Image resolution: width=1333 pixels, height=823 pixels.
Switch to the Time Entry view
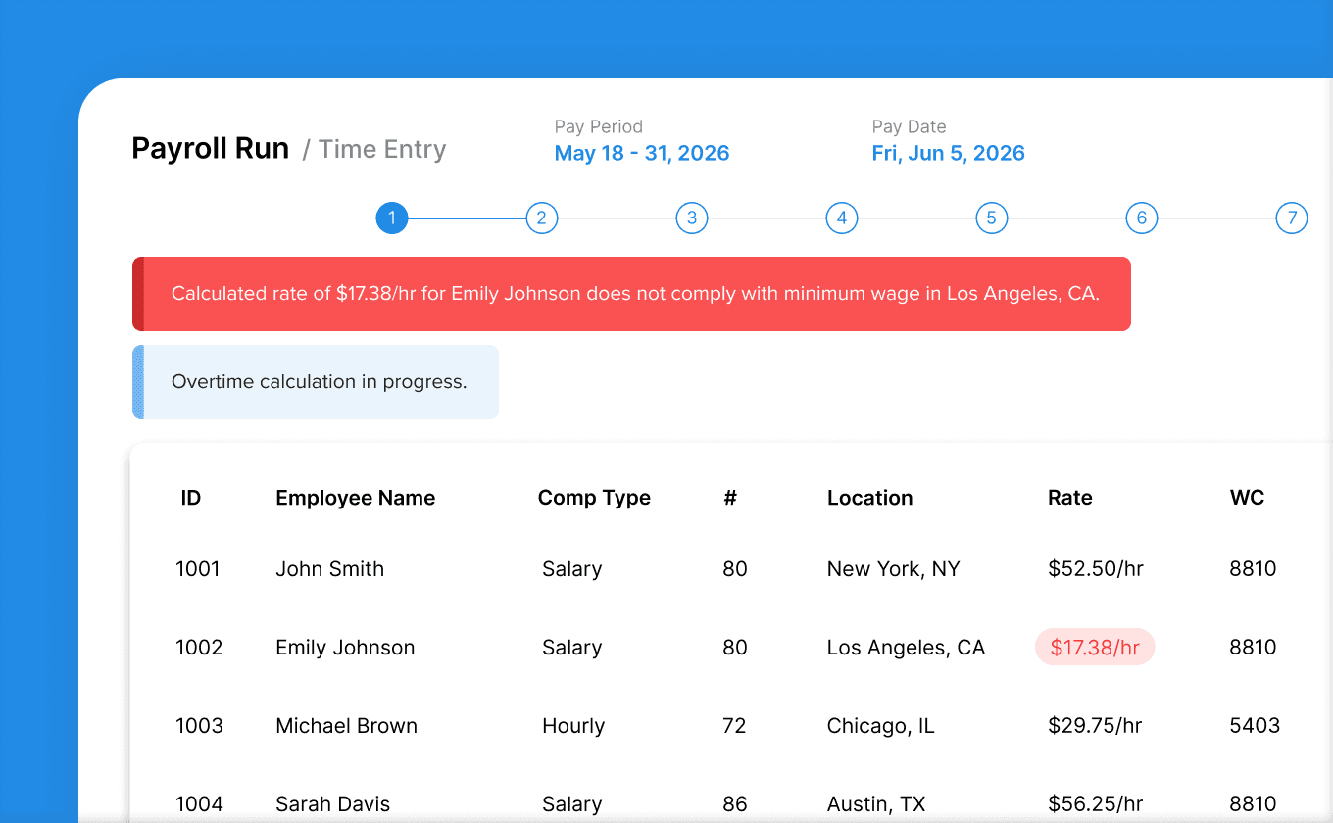point(382,149)
